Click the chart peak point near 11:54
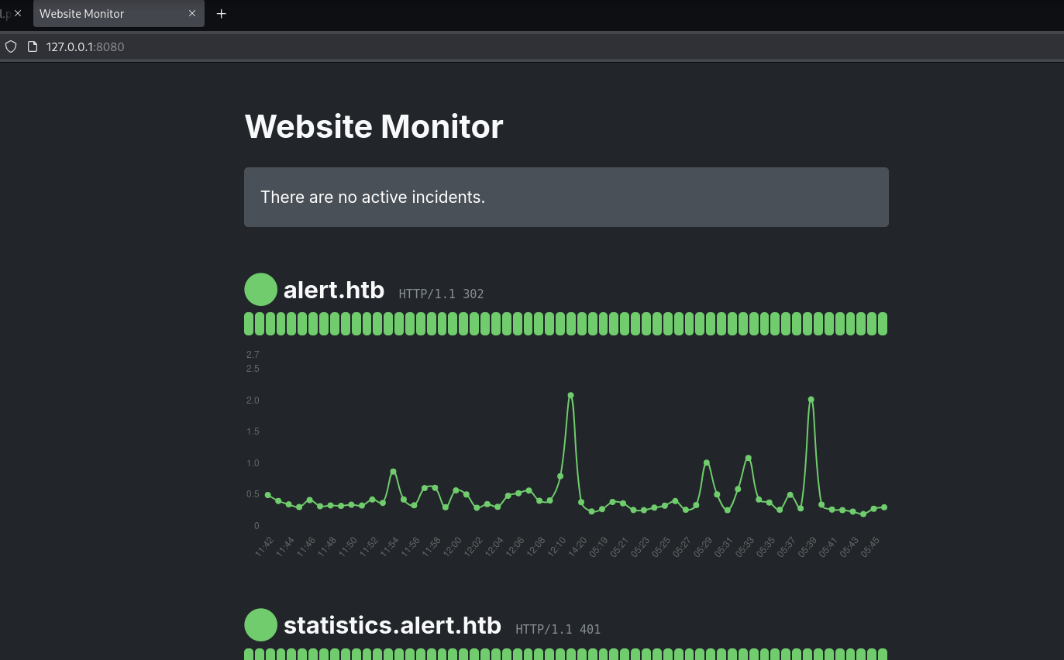Image resolution: width=1064 pixels, height=660 pixels. (393, 471)
